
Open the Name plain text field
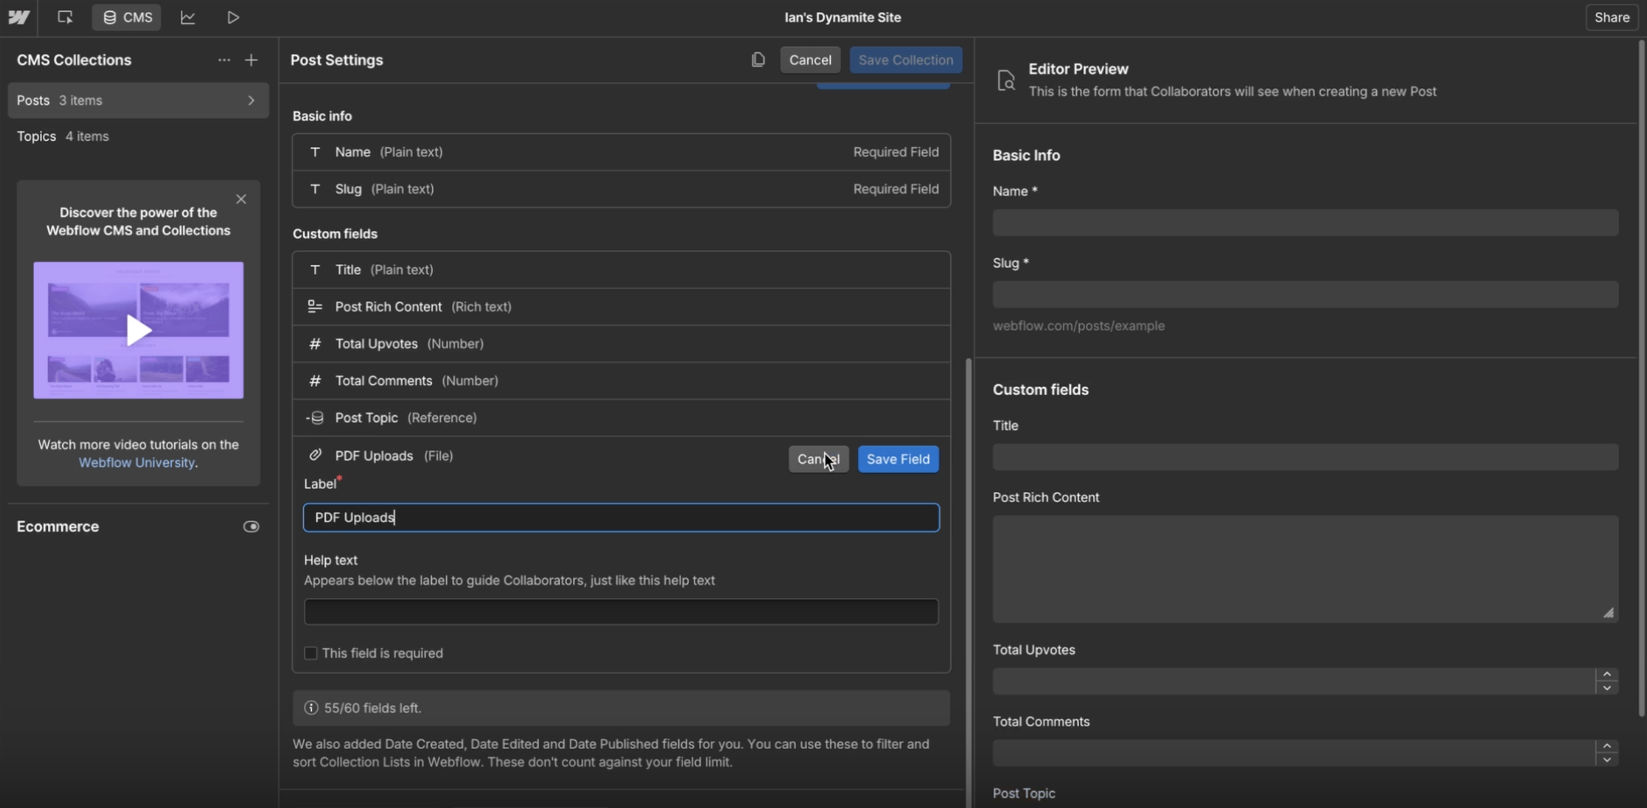click(x=621, y=152)
